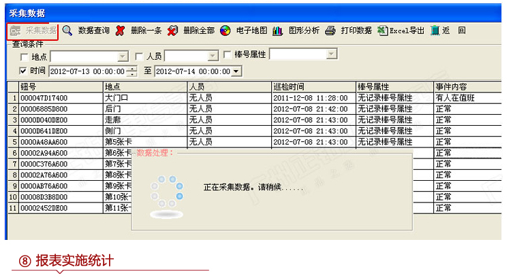Open 电子地图 colorful globe icon
The image size is (511, 278).
coord(226,31)
